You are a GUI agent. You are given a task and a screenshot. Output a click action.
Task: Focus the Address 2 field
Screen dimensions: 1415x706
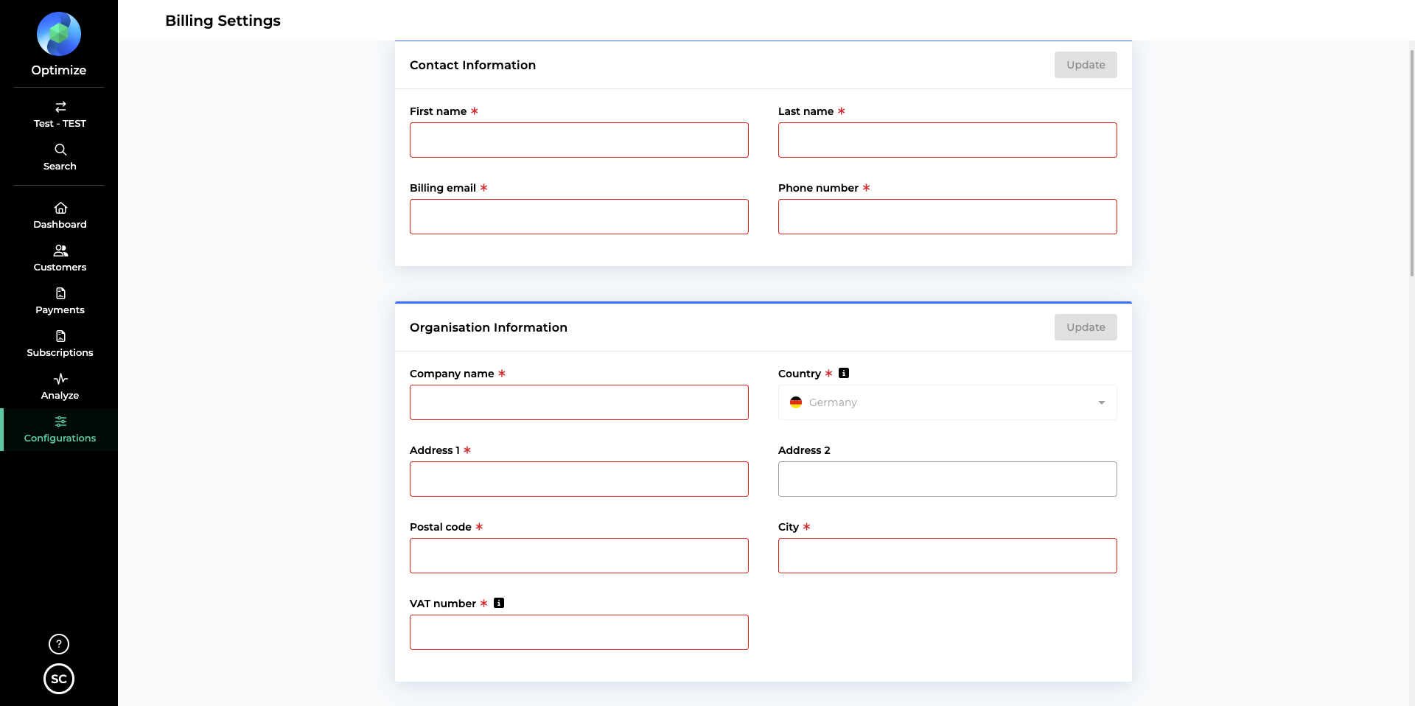pyautogui.click(x=948, y=479)
